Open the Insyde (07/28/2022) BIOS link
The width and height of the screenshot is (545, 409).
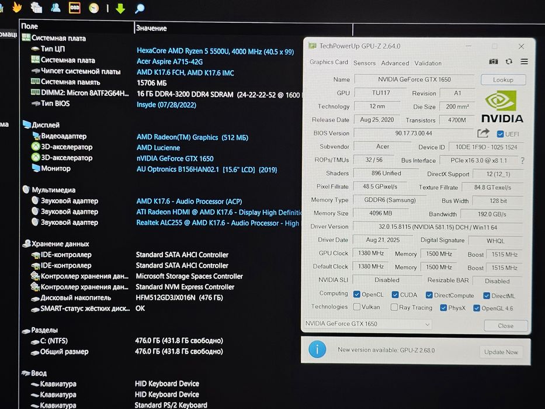[166, 105]
